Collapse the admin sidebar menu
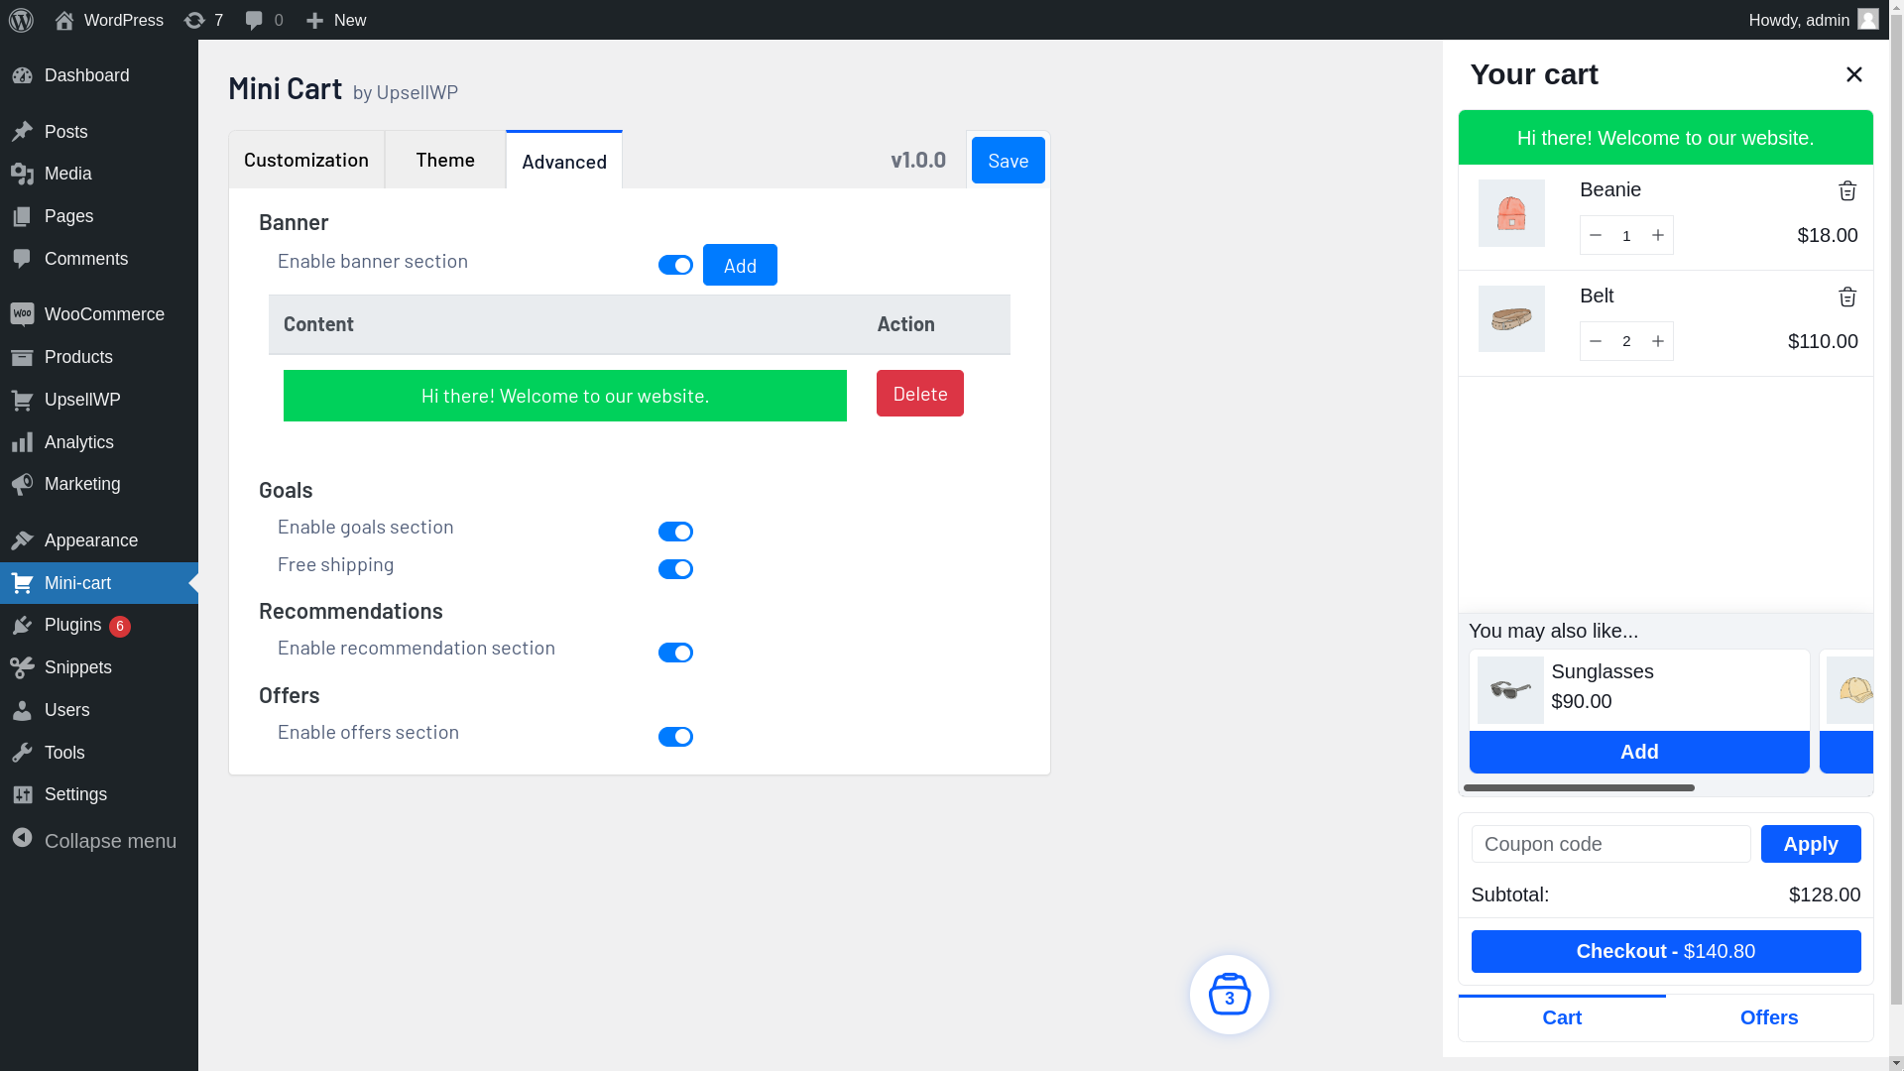This screenshot has width=1904, height=1071. pos(99,841)
